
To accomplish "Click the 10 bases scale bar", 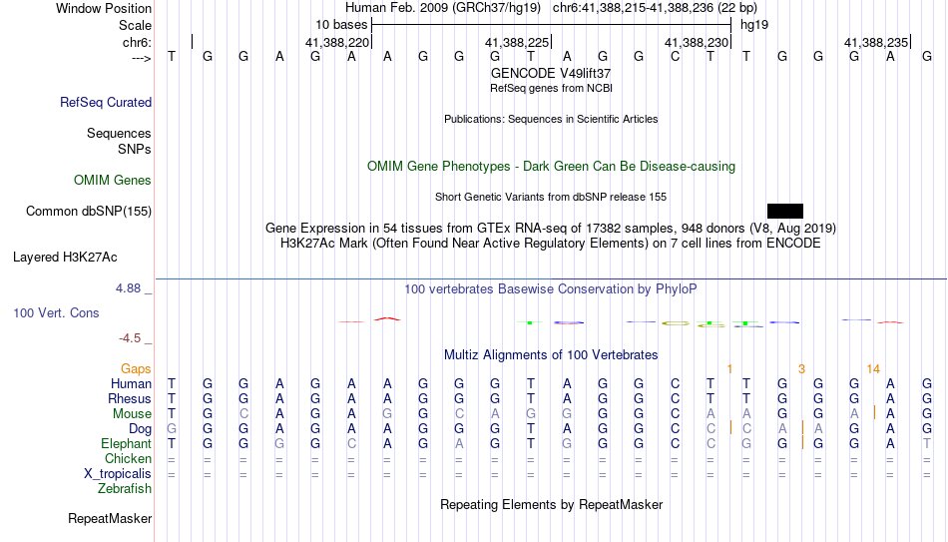I will tap(551, 25).
